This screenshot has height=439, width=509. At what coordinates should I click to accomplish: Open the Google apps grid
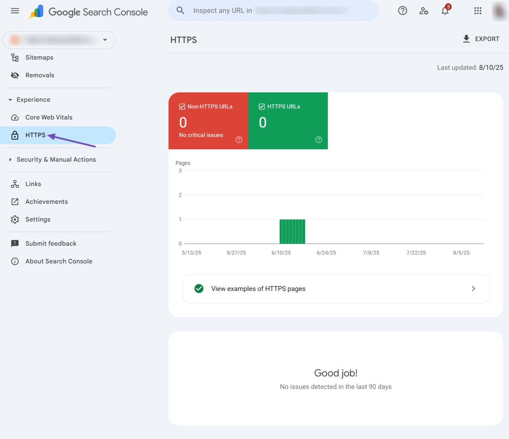[x=478, y=11]
